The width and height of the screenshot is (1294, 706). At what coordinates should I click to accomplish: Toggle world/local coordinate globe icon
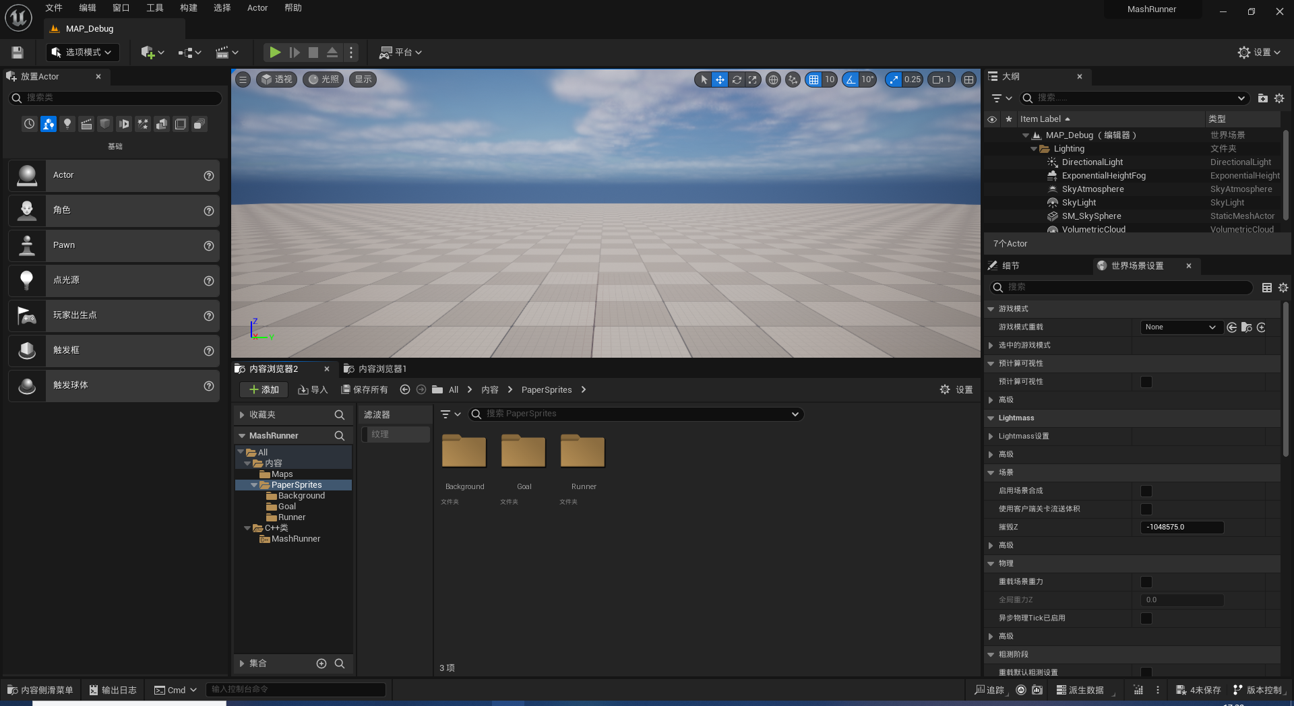(x=773, y=79)
